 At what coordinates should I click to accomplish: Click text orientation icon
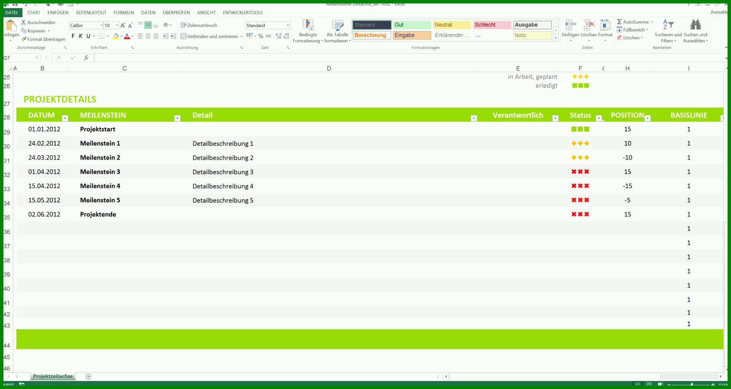pyautogui.click(x=166, y=25)
